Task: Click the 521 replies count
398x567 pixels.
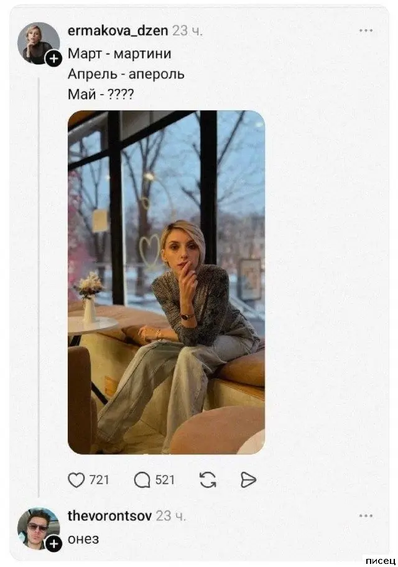Action: pyautogui.click(x=165, y=480)
